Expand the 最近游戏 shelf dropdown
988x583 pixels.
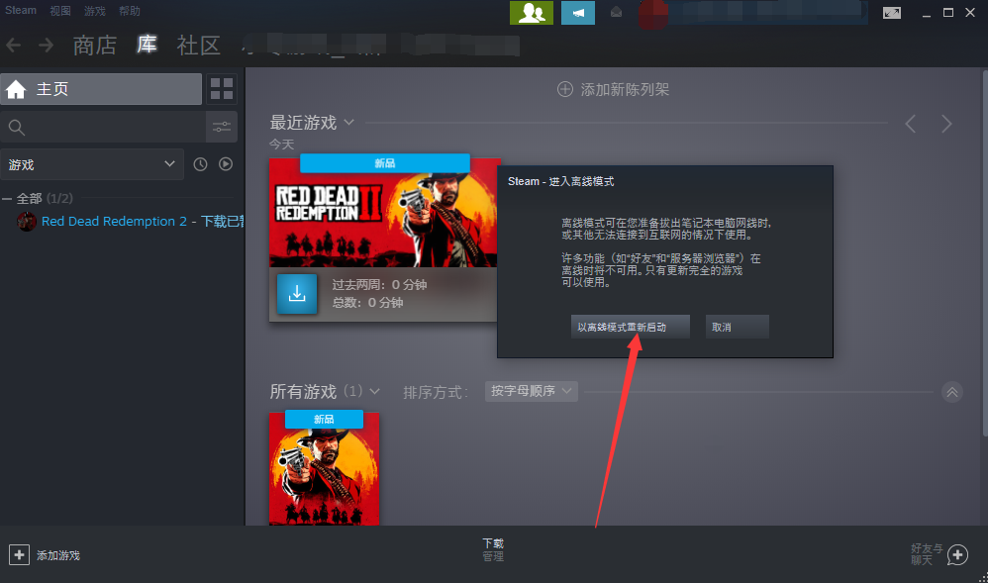point(349,123)
